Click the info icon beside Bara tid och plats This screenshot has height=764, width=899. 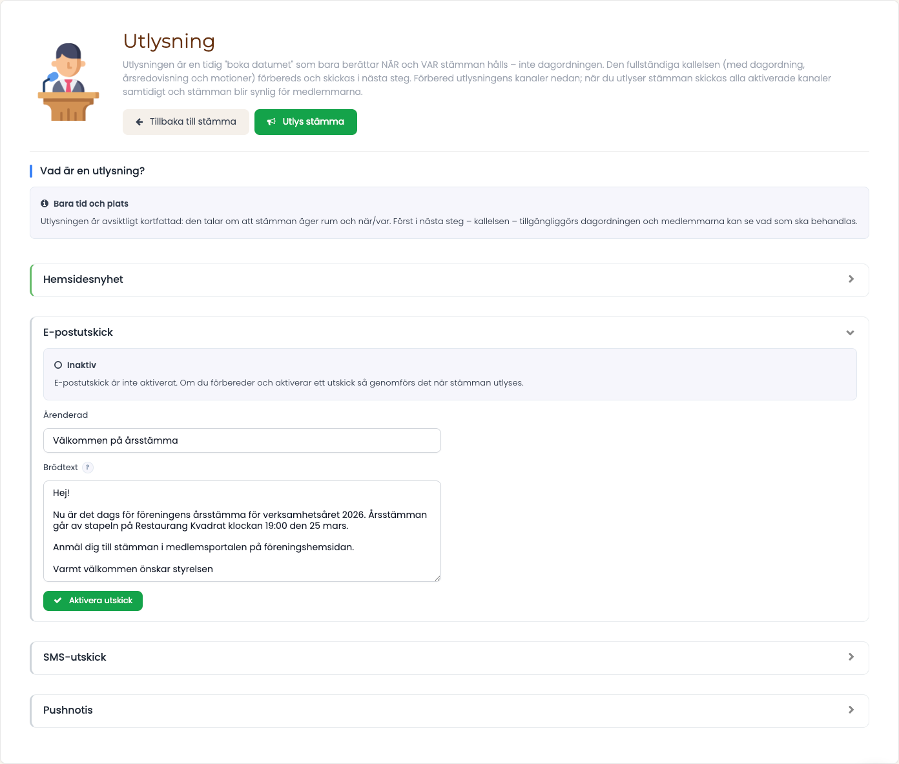[45, 203]
